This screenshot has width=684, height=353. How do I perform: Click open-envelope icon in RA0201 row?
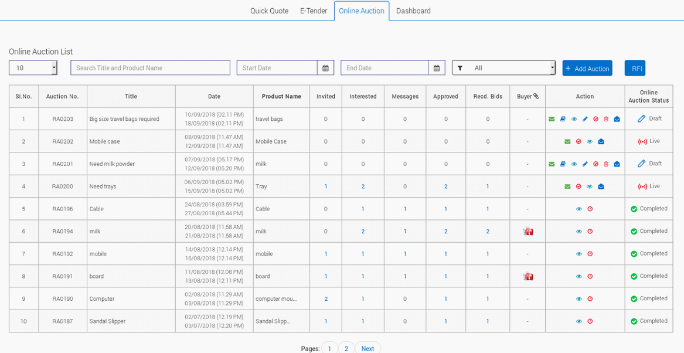pyautogui.click(x=617, y=164)
